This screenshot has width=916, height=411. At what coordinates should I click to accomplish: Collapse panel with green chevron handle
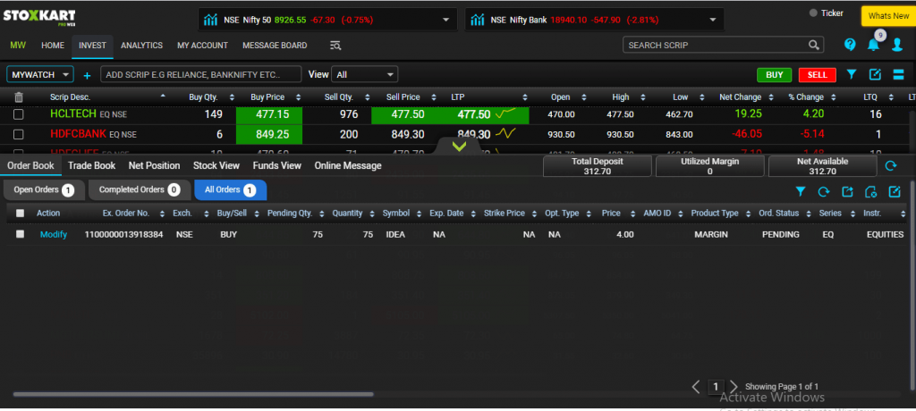click(x=459, y=146)
